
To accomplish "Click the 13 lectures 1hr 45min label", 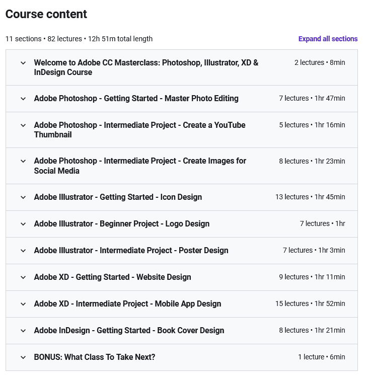I will tap(310, 197).
